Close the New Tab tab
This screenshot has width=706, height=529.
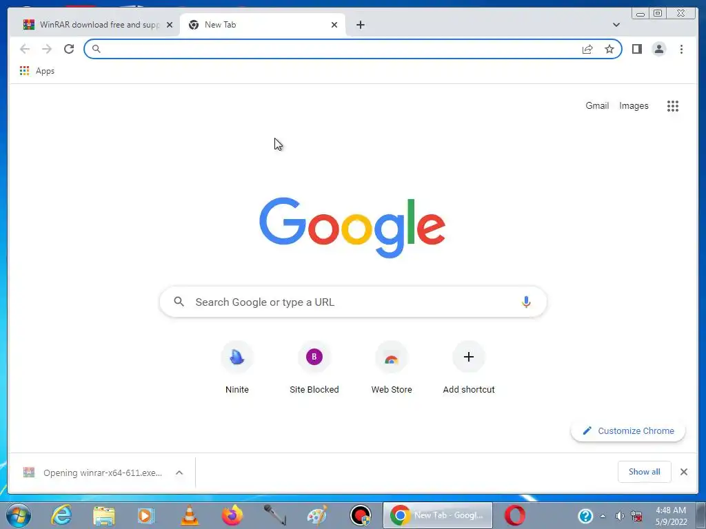(x=334, y=25)
